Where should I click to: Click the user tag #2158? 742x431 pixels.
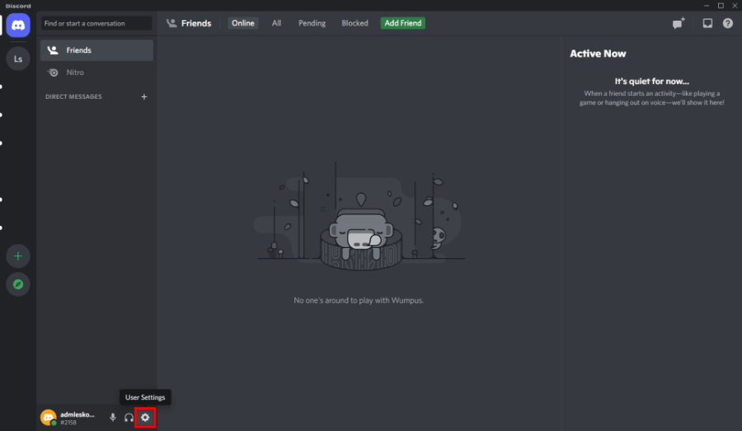tap(68, 423)
